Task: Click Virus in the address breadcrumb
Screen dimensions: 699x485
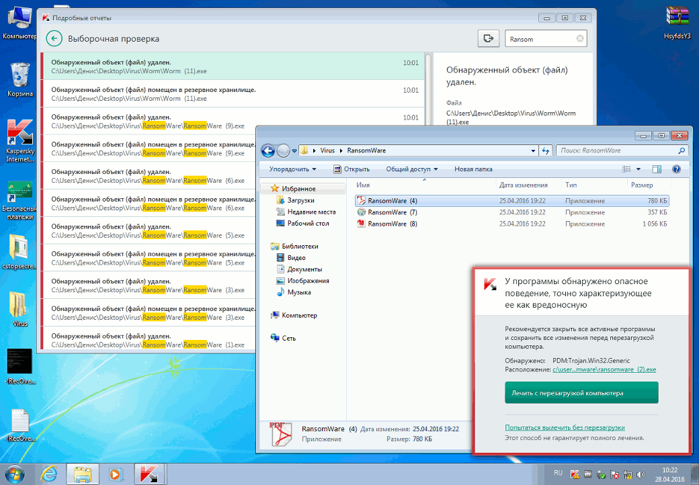Action: pyautogui.click(x=327, y=150)
